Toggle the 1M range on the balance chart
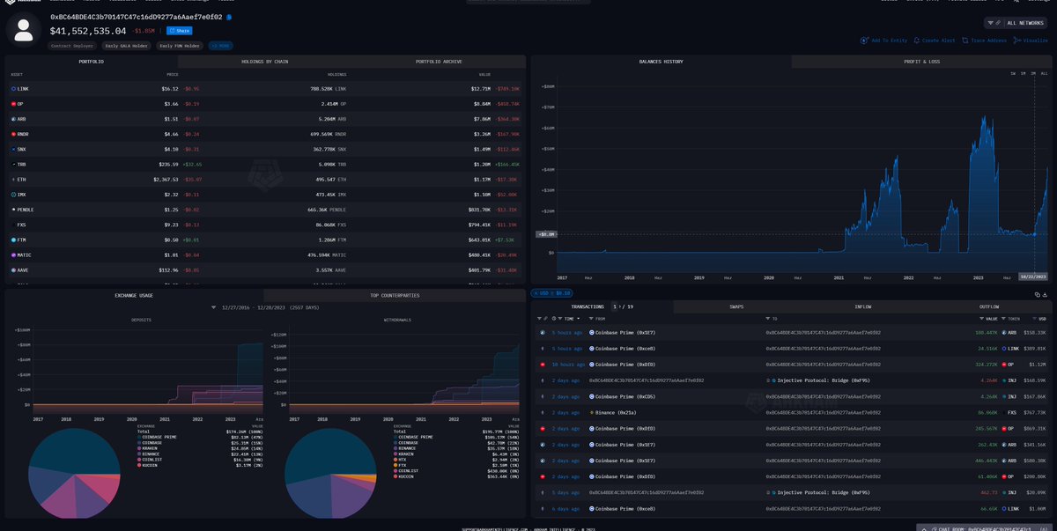 pyautogui.click(x=1023, y=74)
